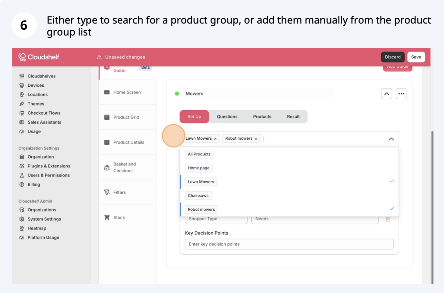Click the Basket and Checkout icon

click(107, 167)
